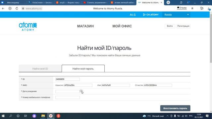
Task: Switch to the VistaCreate browser tab
Action: (40, 3)
